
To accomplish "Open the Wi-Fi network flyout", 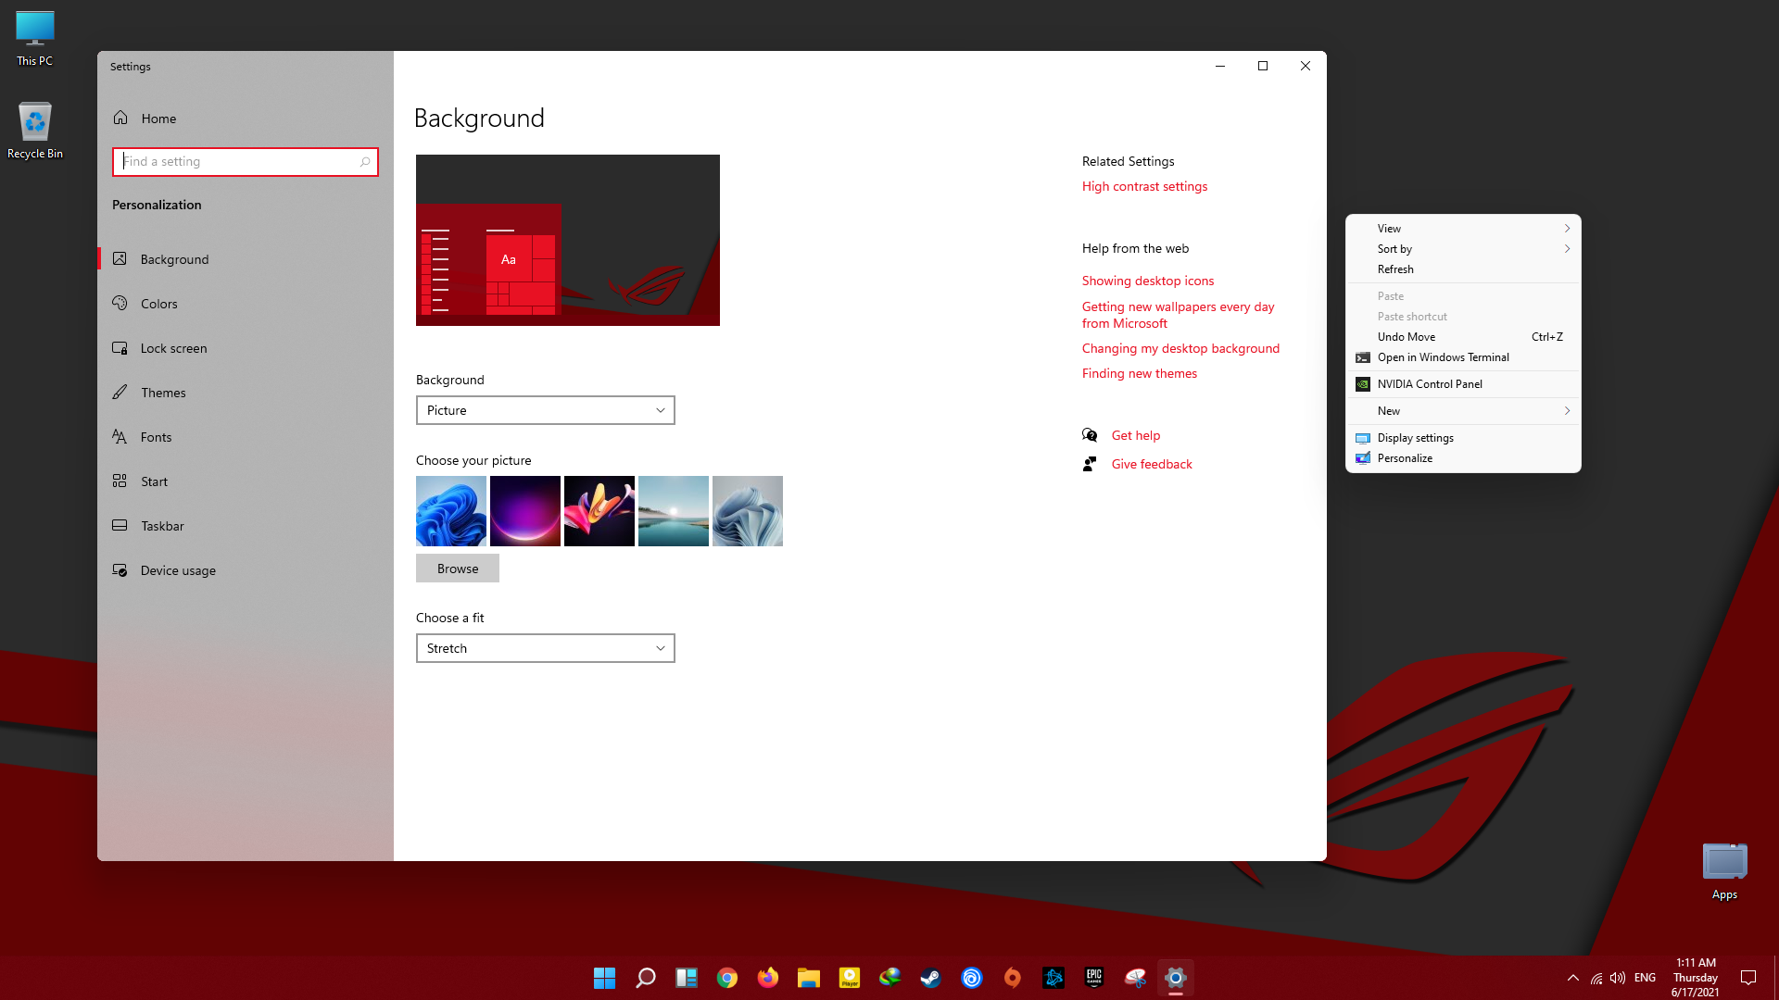I will (x=1596, y=978).
